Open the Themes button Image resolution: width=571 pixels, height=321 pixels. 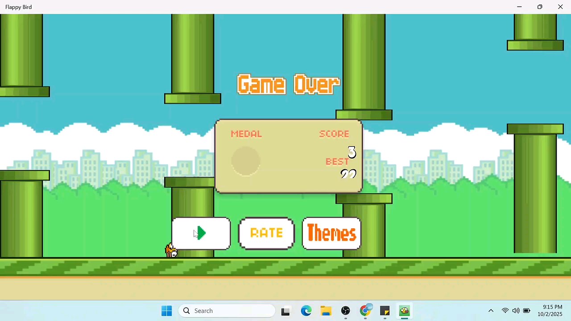331,233
